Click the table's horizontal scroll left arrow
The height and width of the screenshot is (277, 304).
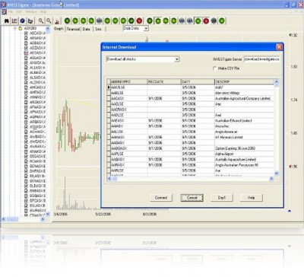point(109,179)
